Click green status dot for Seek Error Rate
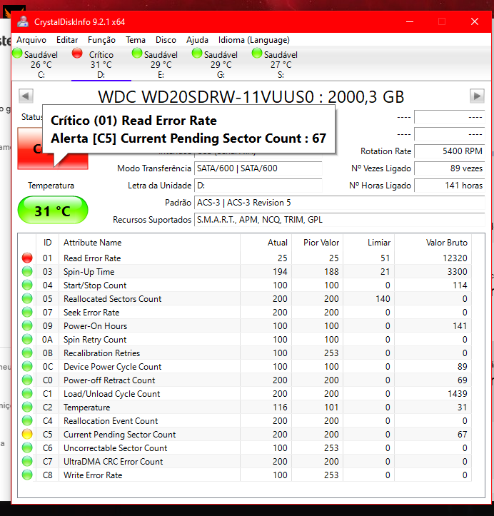This screenshot has width=494, height=516. pos(27,313)
